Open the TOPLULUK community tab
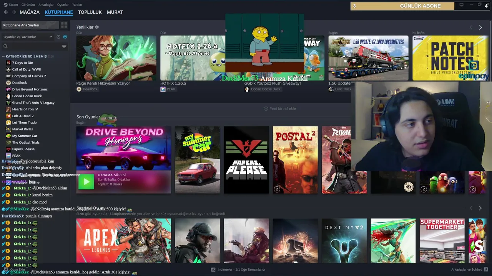492x276 pixels. (90, 12)
